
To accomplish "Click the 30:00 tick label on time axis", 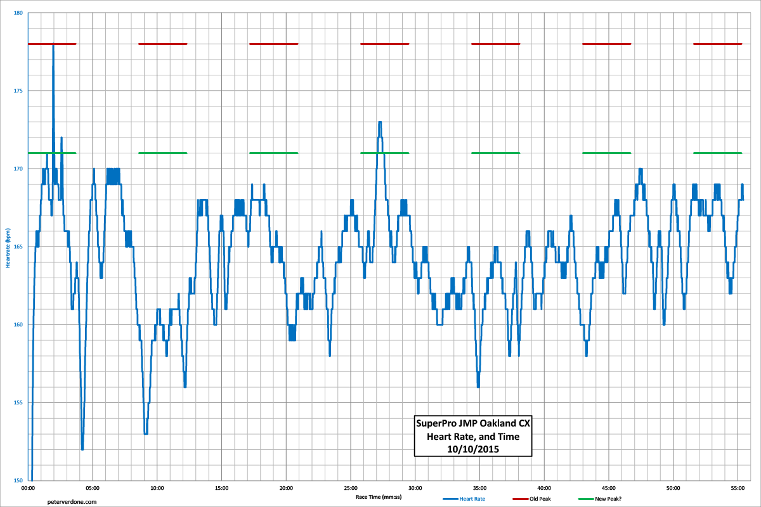I will tap(415, 489).
